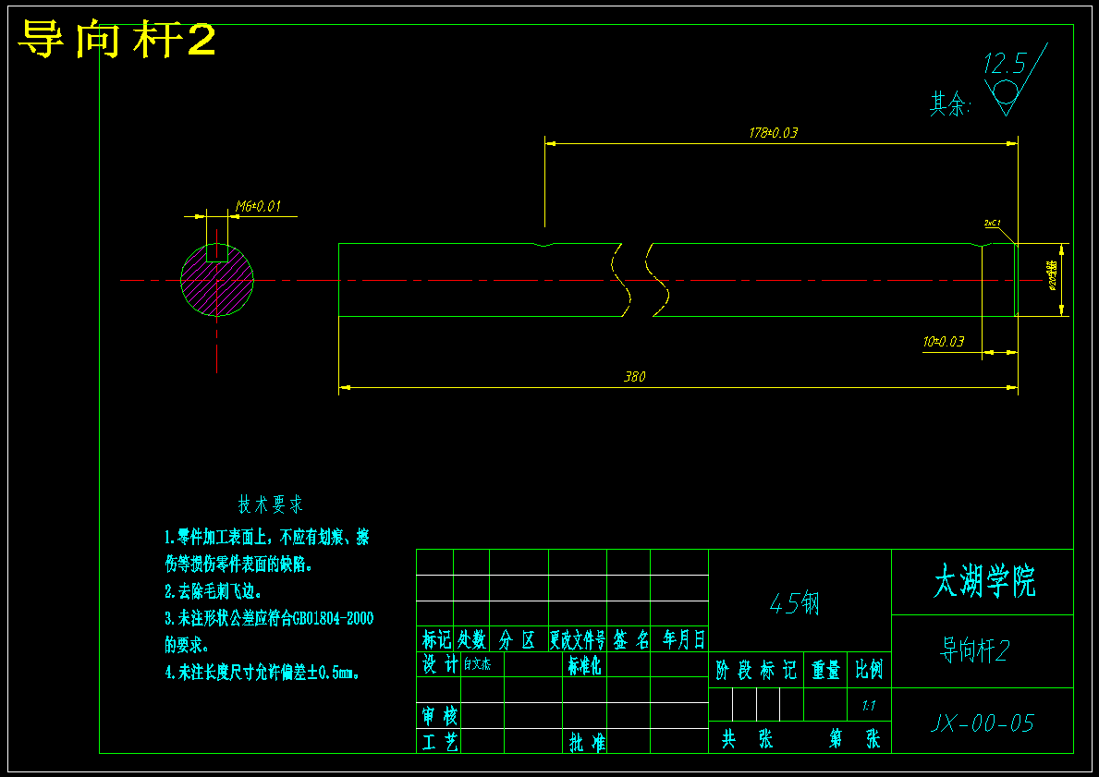
Task: Click requirement 4 about ±0.5mm tolerance
Action: coord(263,673)
